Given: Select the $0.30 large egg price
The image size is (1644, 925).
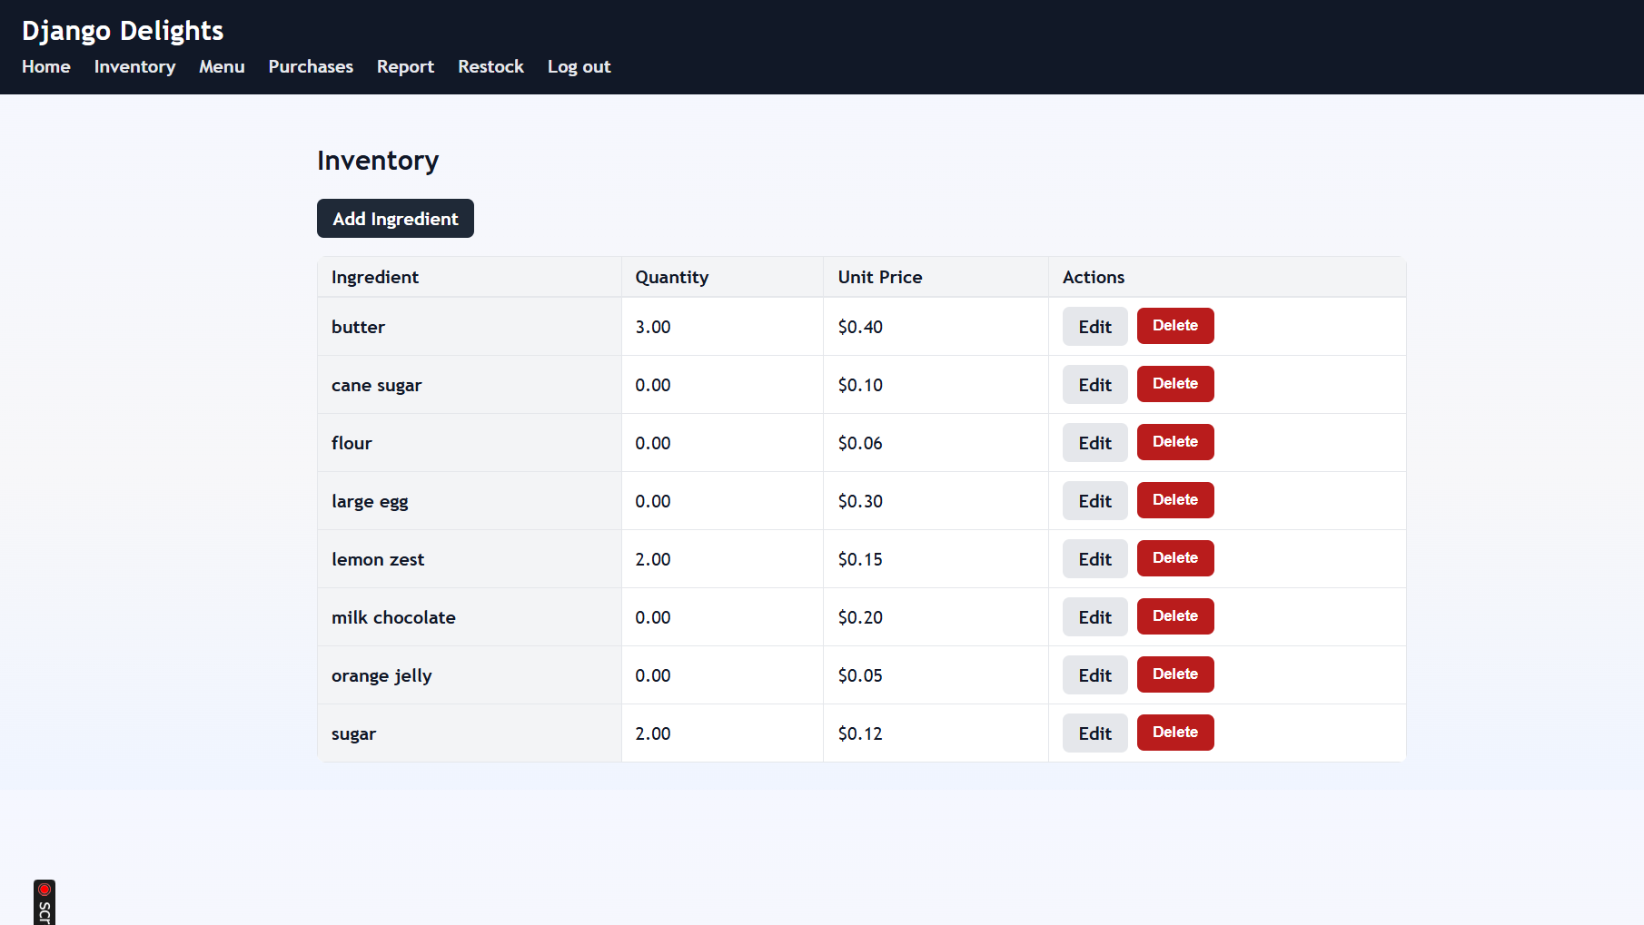Looking at the screenshot, I should (x=936, y=501).
